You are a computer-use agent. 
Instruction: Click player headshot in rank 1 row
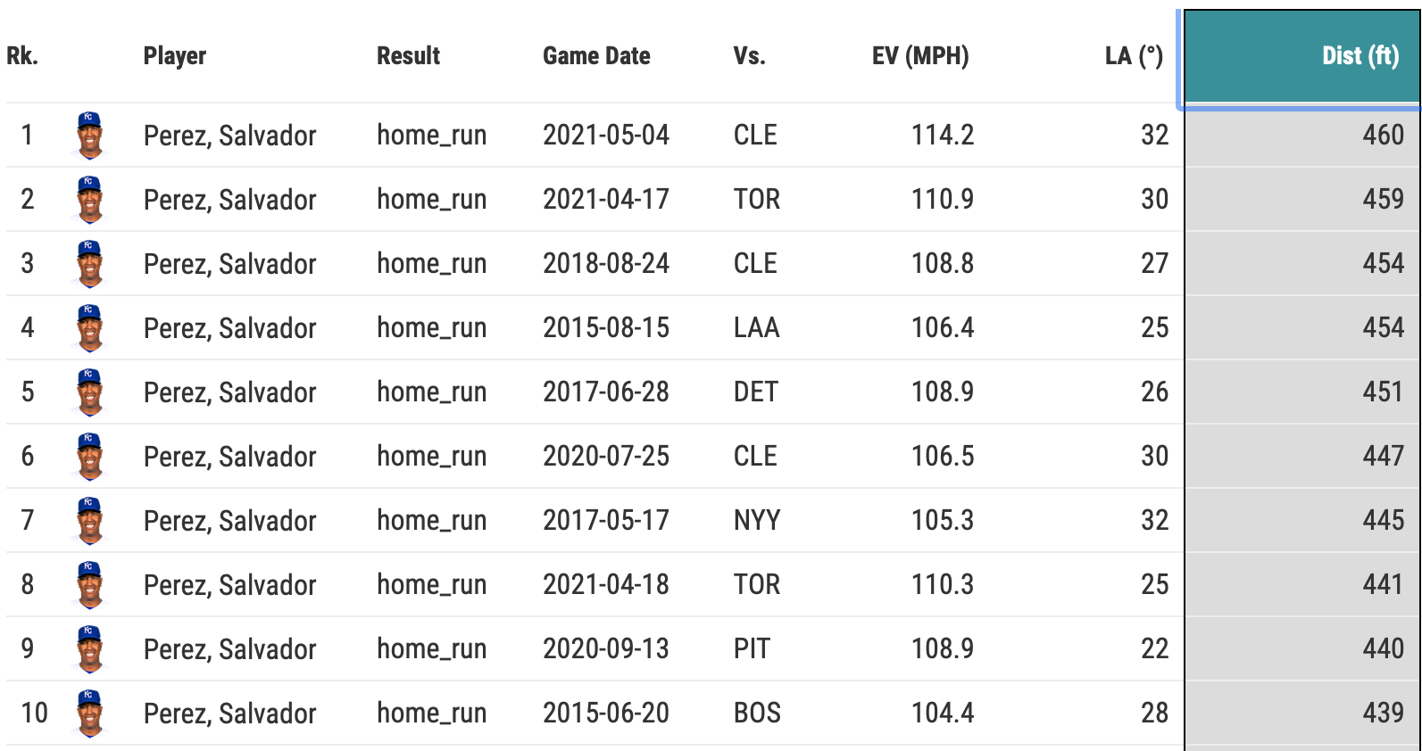pyautogui.click(x=89, y=136)
